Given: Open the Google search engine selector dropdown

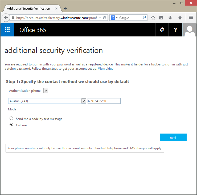Looking at the screenshot, I should (x=114, y=18).
